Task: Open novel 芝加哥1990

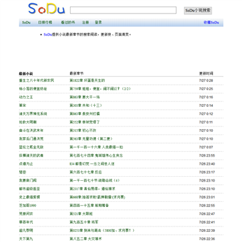Action: (x=28, y=206)
